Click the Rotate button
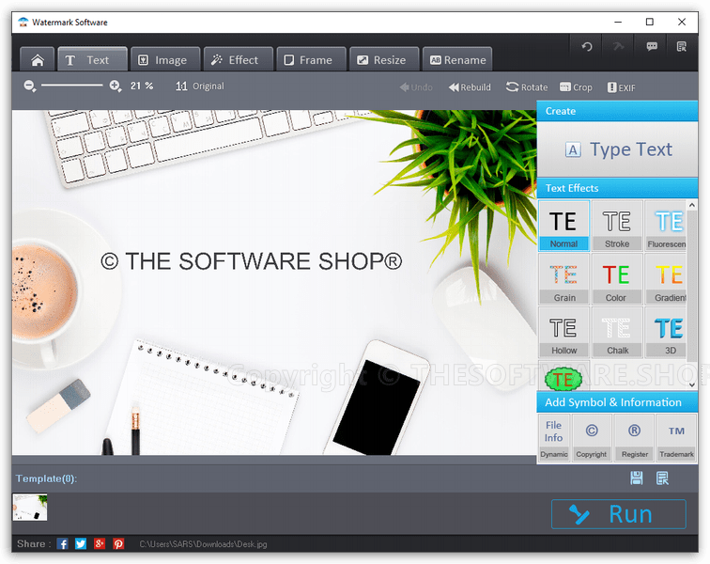The image size is (710, 564). pyautogui.click(x=527, y=87)
